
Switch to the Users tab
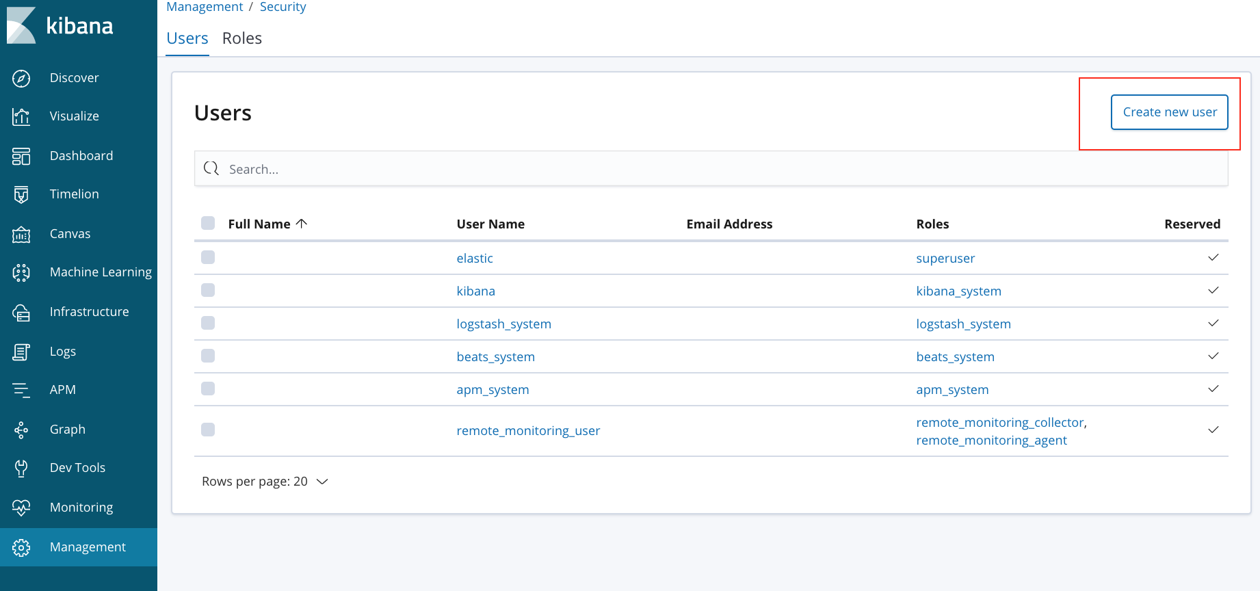pyautogui.click(x=187, y=38)
